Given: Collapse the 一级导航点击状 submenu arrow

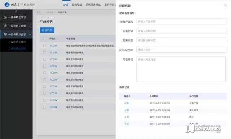Looking at the screenshot, I should [30, 34].
